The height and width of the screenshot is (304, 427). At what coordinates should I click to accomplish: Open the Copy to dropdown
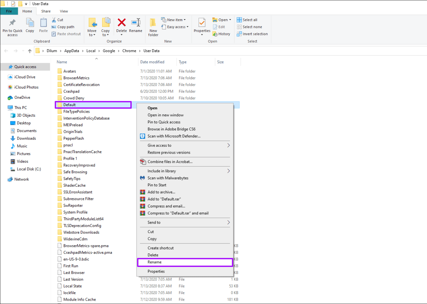tap(106, 33)
